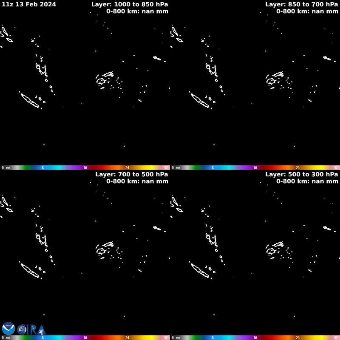Select the "Layer: 1000 to 850 hPa" title

click(x=130, y=4)
